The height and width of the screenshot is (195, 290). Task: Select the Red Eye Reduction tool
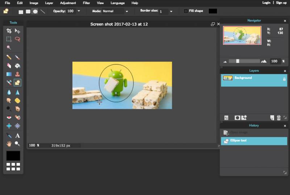(x=9, y=117)
